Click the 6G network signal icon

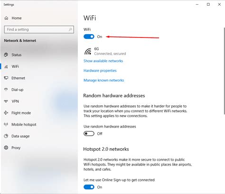88,51
